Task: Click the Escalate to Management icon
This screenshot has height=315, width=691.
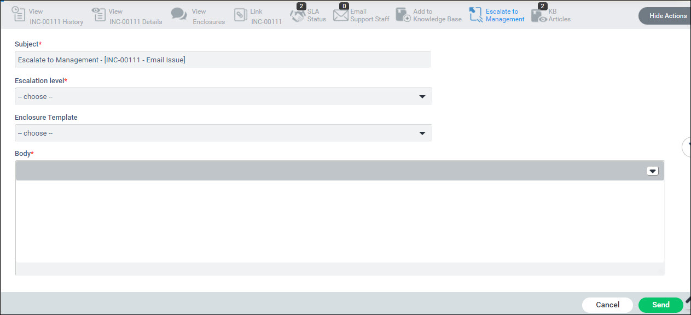Action: pyautogui.click(x=476, y=15)
